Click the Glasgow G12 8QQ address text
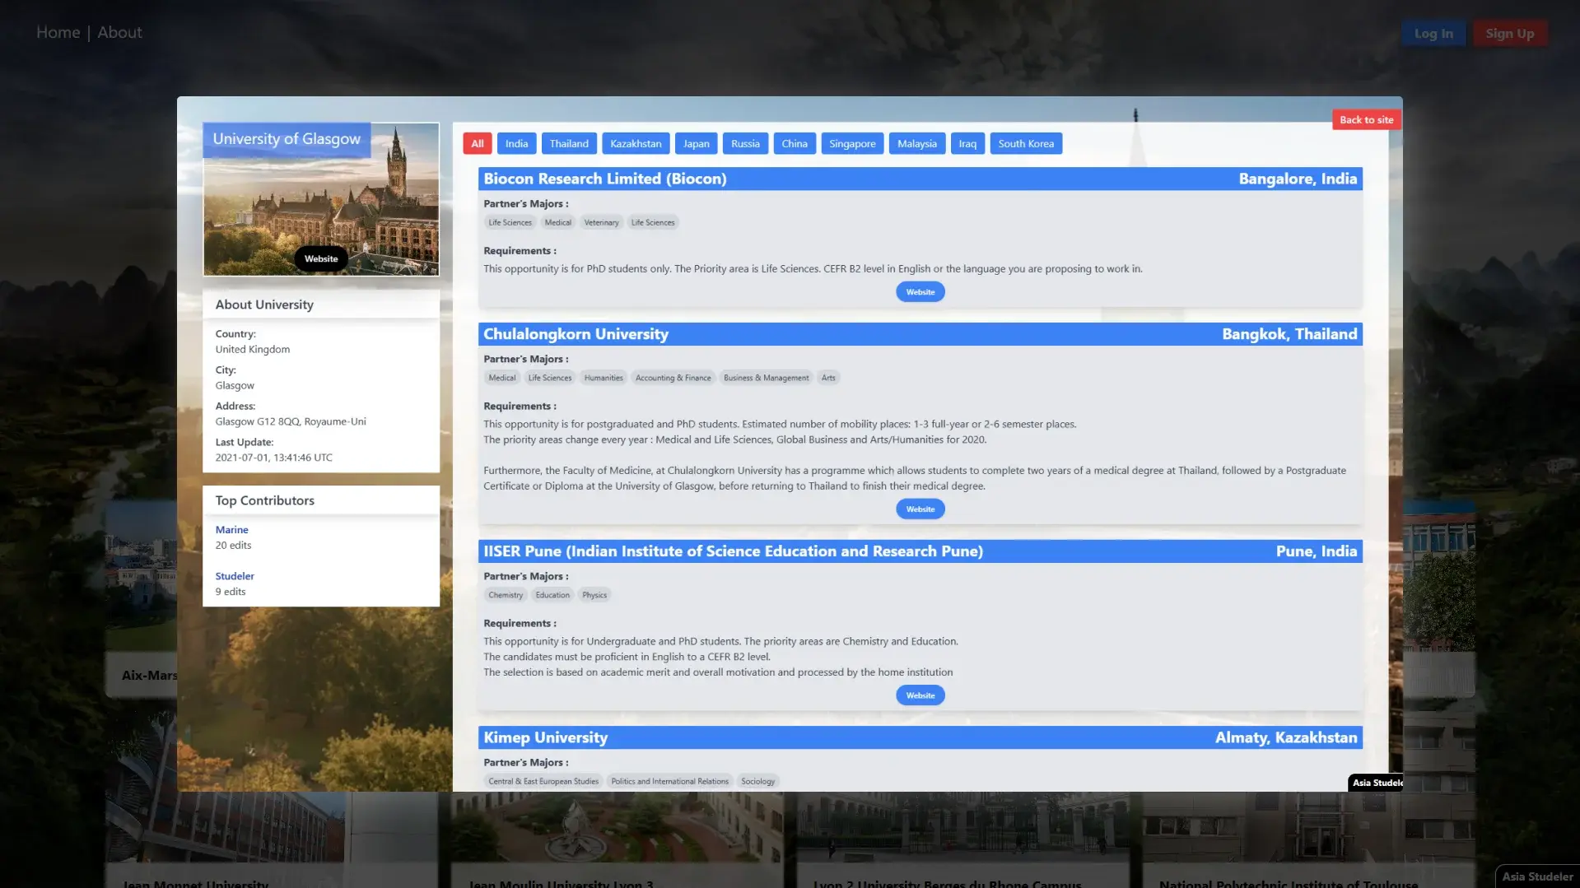 291,421
